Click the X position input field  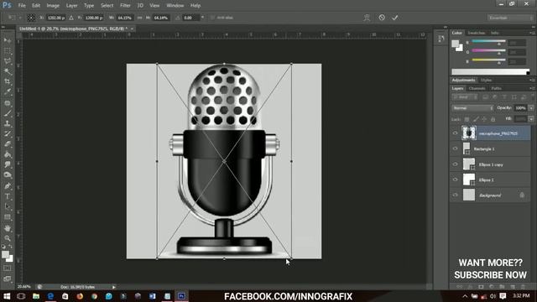click(x=56, y=18)
